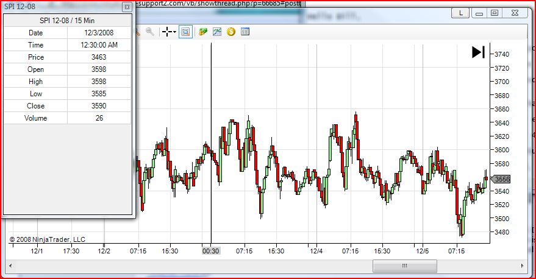Click the zoom out magnifier icon

[x=150, y=32]
